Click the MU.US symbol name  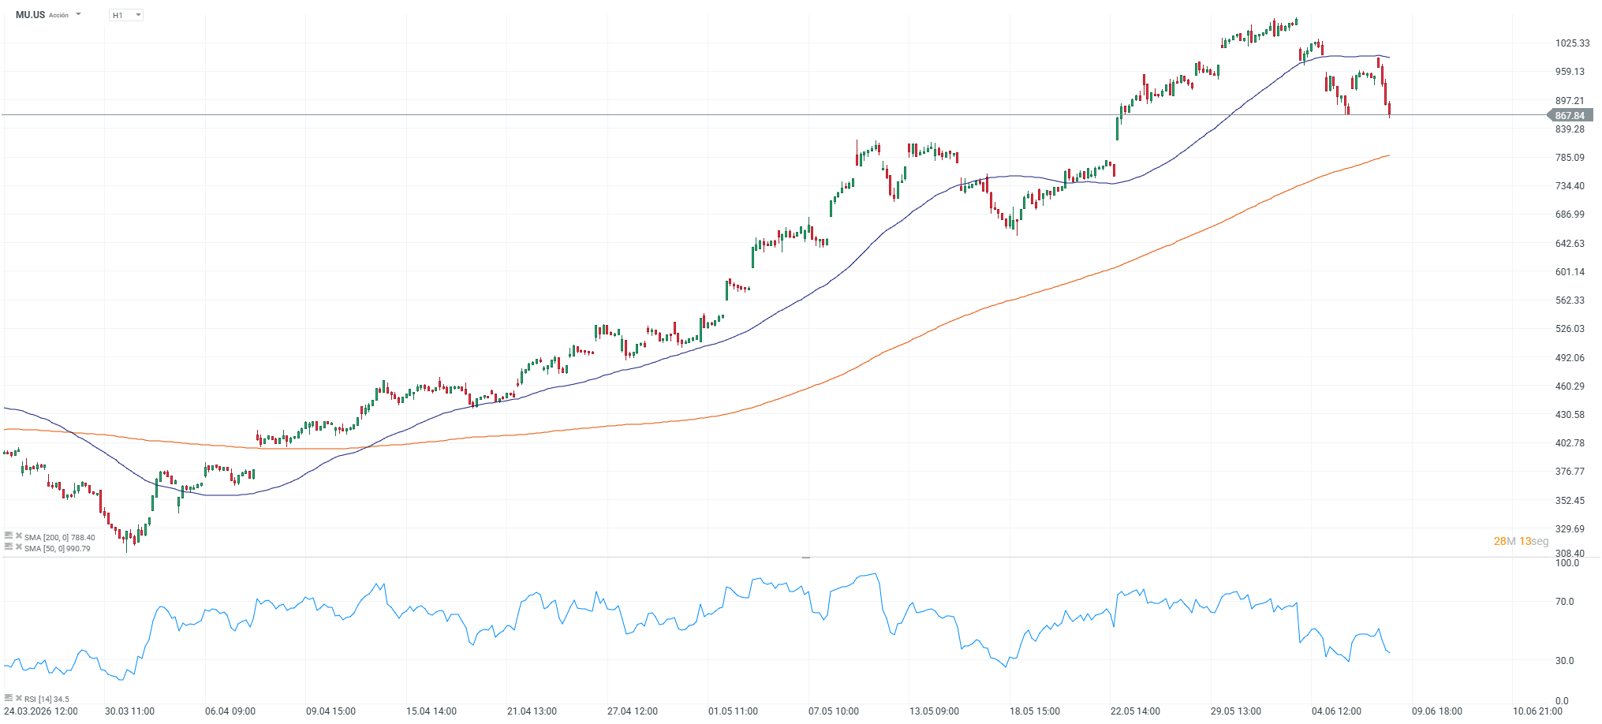(30, 15)
